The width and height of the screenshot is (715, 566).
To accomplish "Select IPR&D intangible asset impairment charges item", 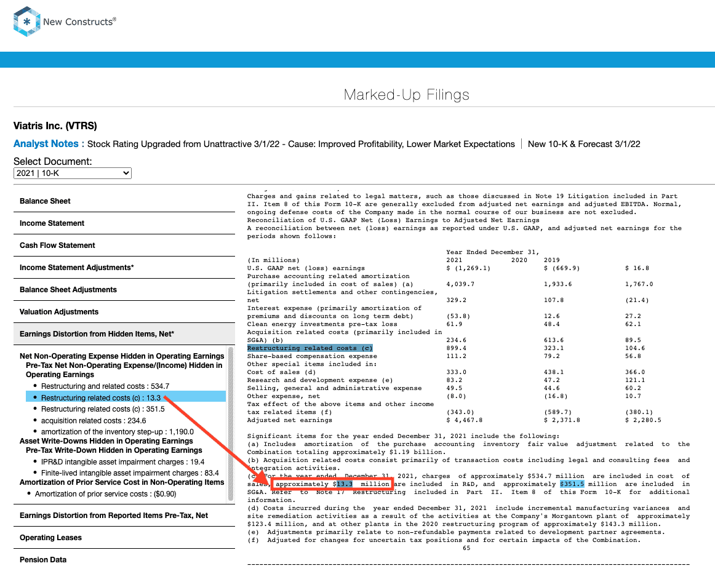I will [122, 462].
